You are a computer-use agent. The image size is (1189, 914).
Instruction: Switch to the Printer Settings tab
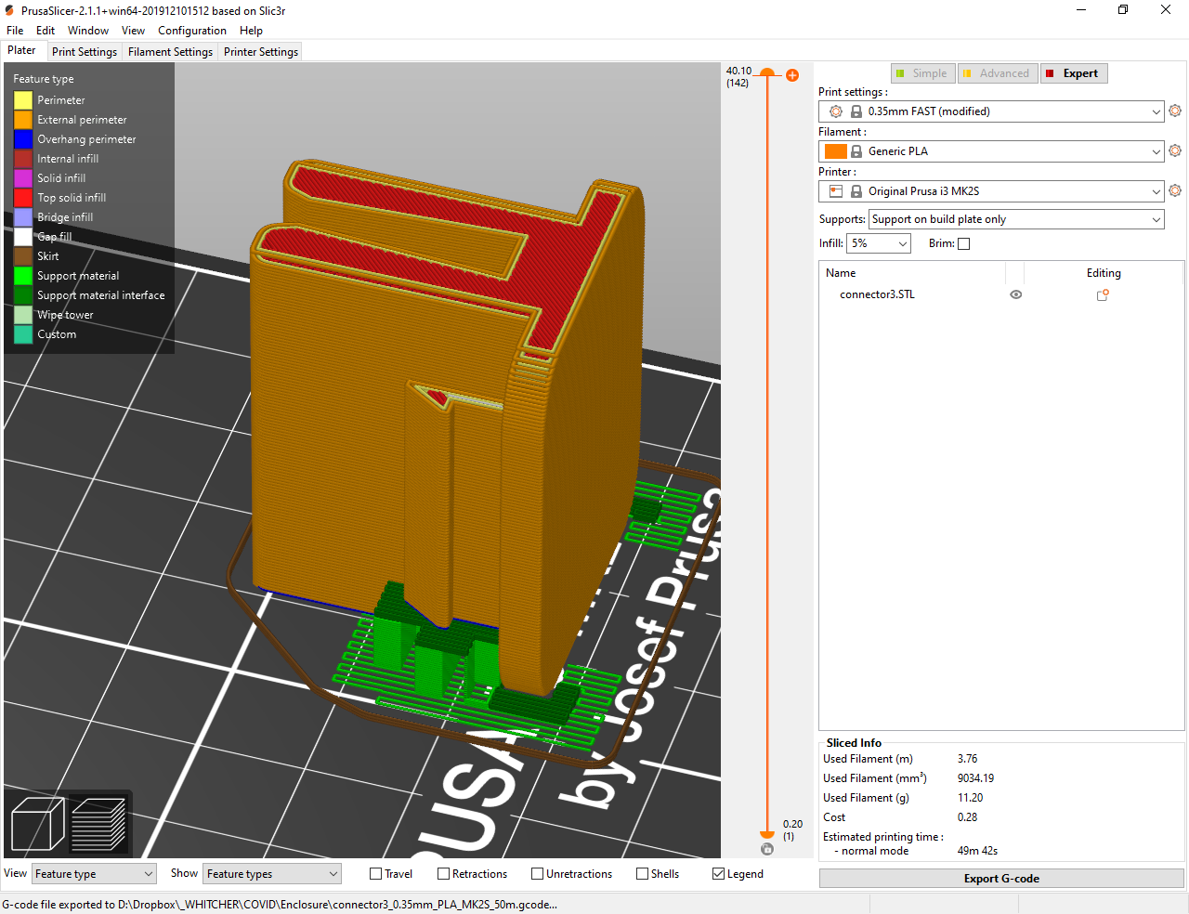pyautogui.click(x=261, y=52)
